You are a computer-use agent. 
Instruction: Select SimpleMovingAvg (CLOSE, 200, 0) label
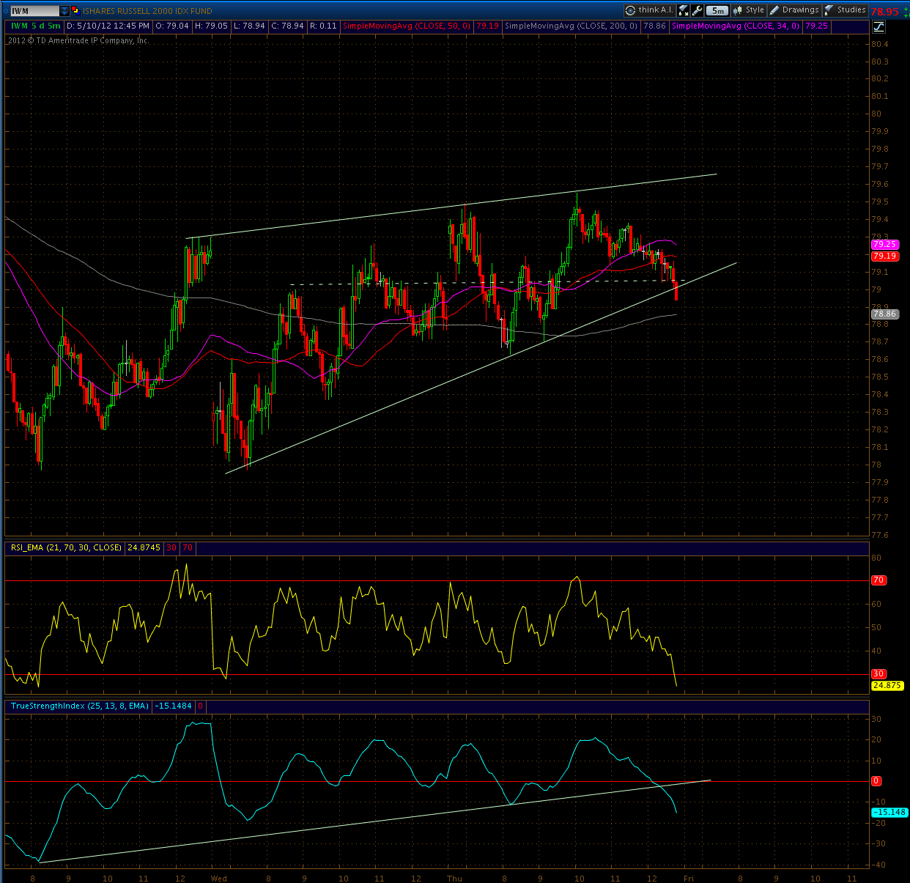click(x=571, y=26)
